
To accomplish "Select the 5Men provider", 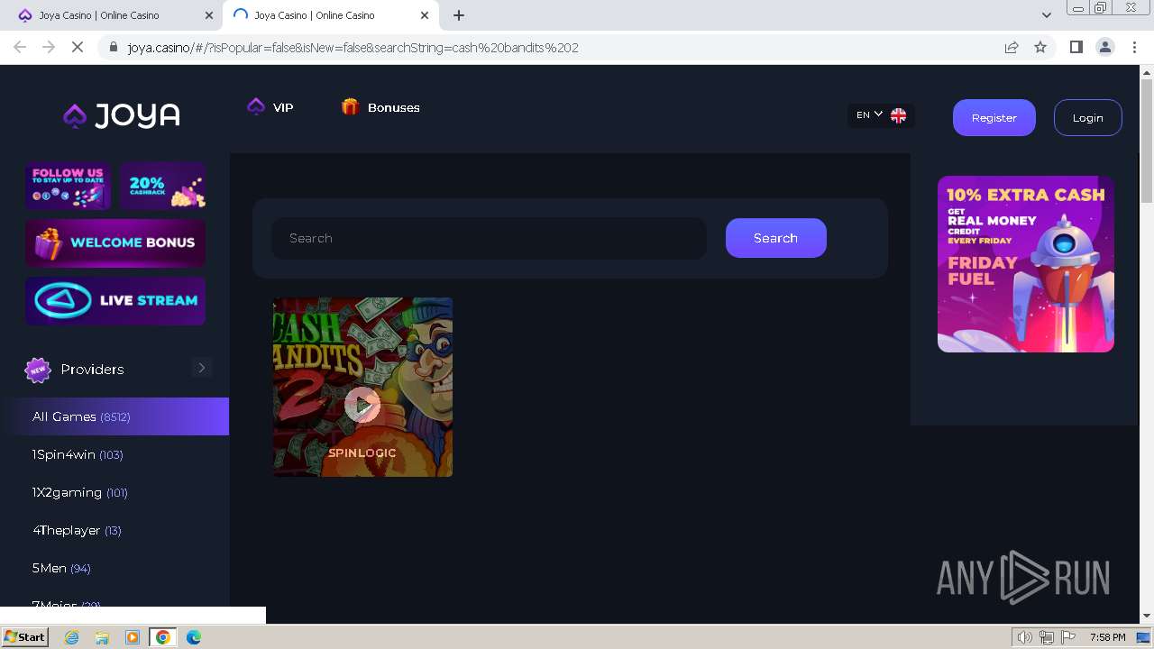I will [x=61, y=568].
